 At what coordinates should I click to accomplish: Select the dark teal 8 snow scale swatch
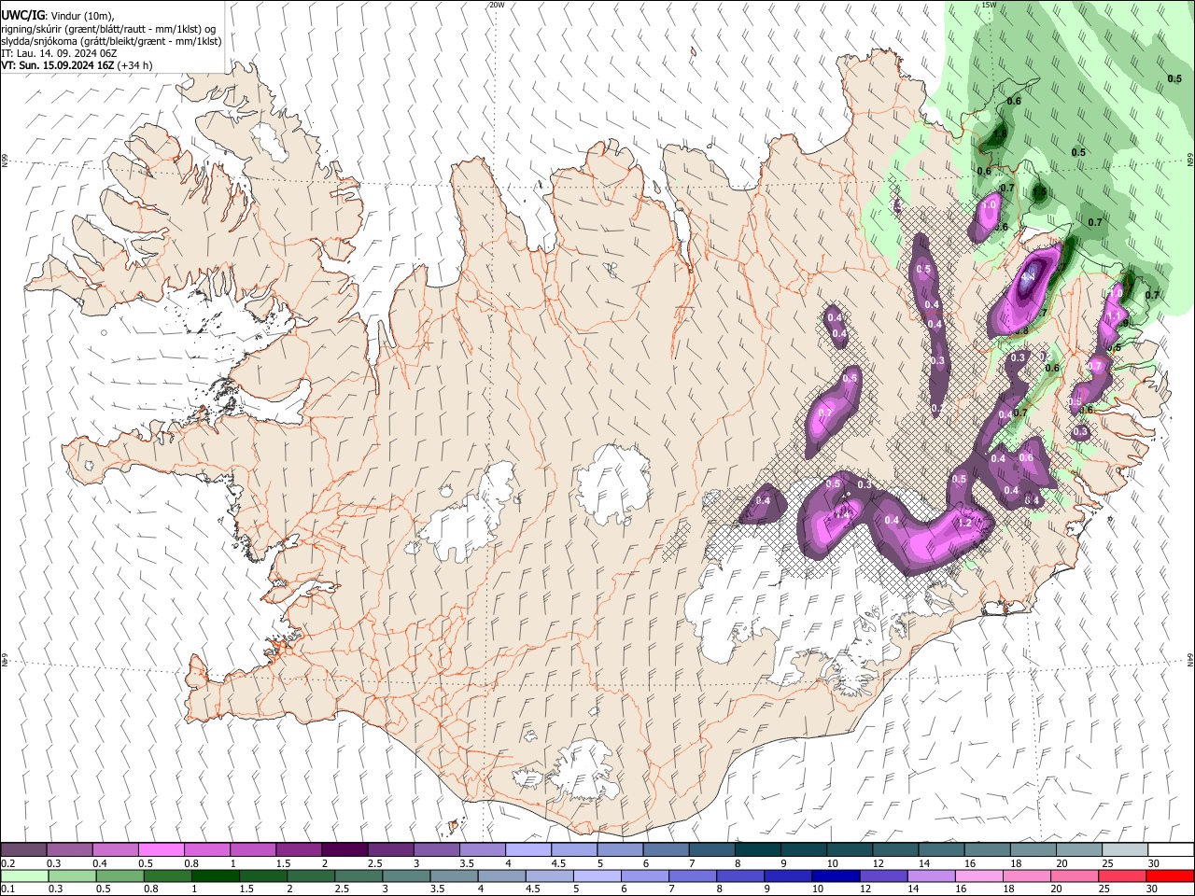coord(757,850)
